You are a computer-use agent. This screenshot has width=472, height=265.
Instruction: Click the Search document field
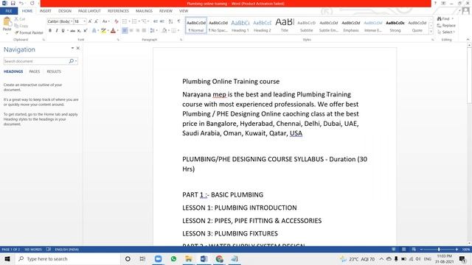(x=35, y=61)
